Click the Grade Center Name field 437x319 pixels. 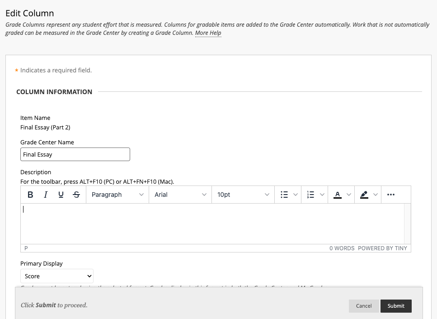coord(75,154)
